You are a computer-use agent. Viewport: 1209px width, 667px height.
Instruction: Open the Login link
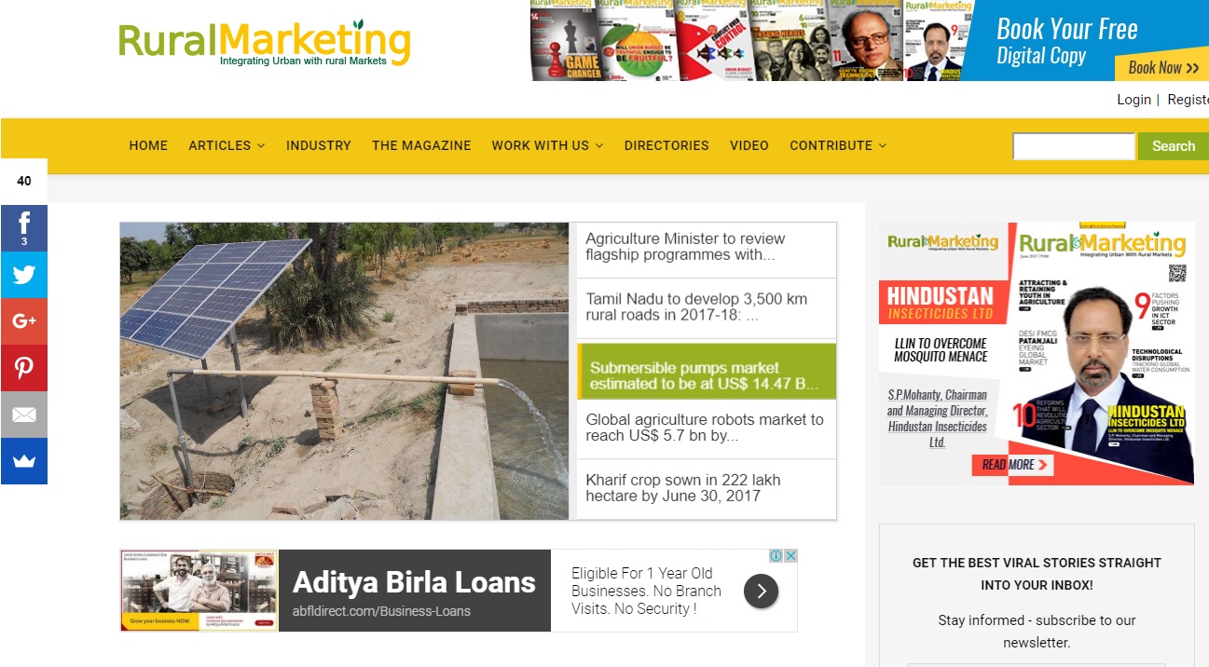point(1133,100)
